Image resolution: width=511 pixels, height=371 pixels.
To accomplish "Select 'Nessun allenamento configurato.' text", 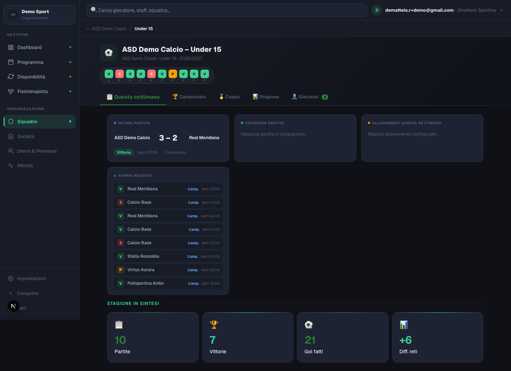I will [402, 134].
